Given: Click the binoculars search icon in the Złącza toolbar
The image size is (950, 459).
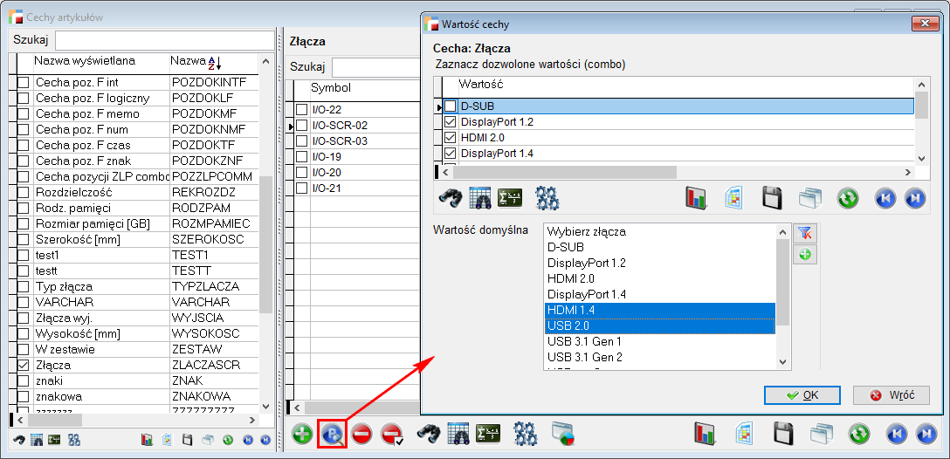Looking at the screenshot, I should (430, 434).
